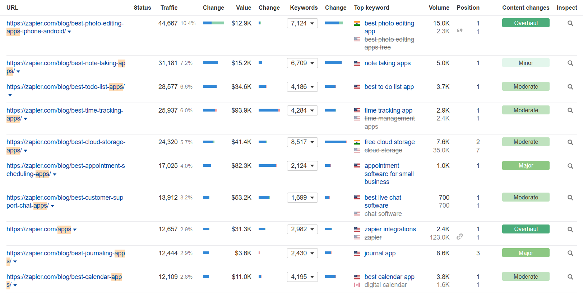583x293 pixels.
Task: Inspect the best-photo-editing-apps row
Action: point(570,23)
